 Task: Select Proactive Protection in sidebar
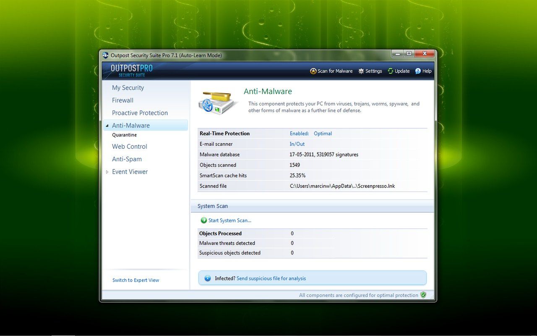coord(140,113)
